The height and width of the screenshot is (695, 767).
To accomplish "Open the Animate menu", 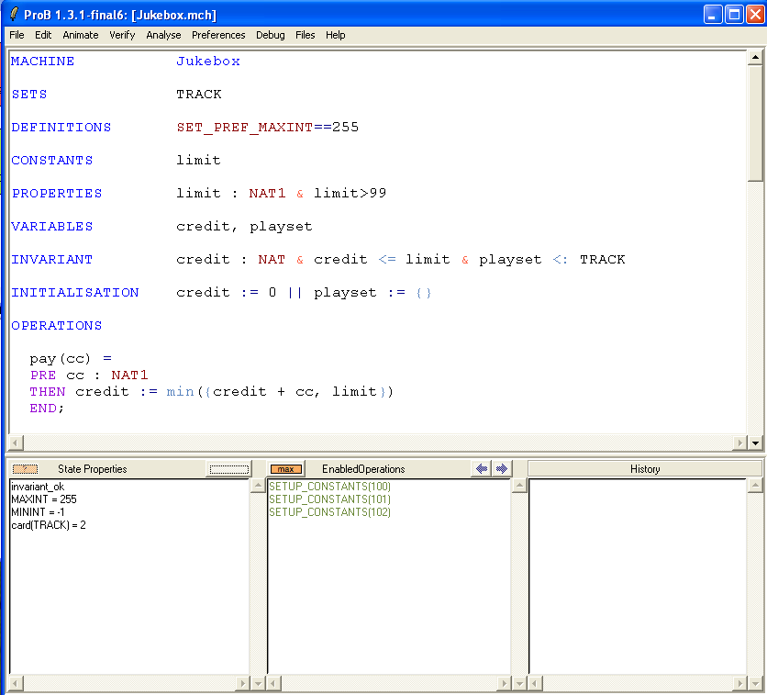I will coord(81,35).
